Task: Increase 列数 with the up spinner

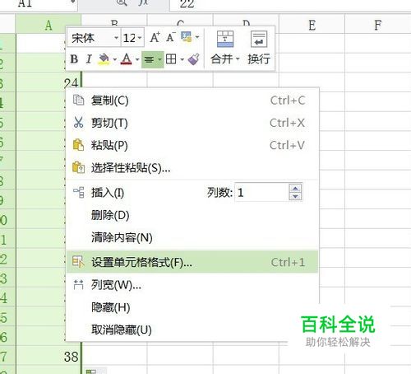Action: [295, 189]
